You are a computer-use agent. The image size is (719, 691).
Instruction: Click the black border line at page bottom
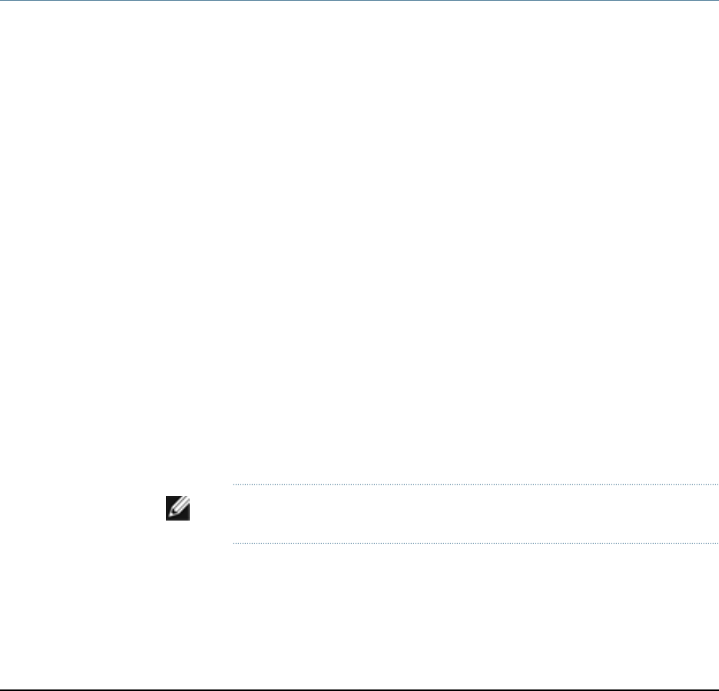pos(359,689)
